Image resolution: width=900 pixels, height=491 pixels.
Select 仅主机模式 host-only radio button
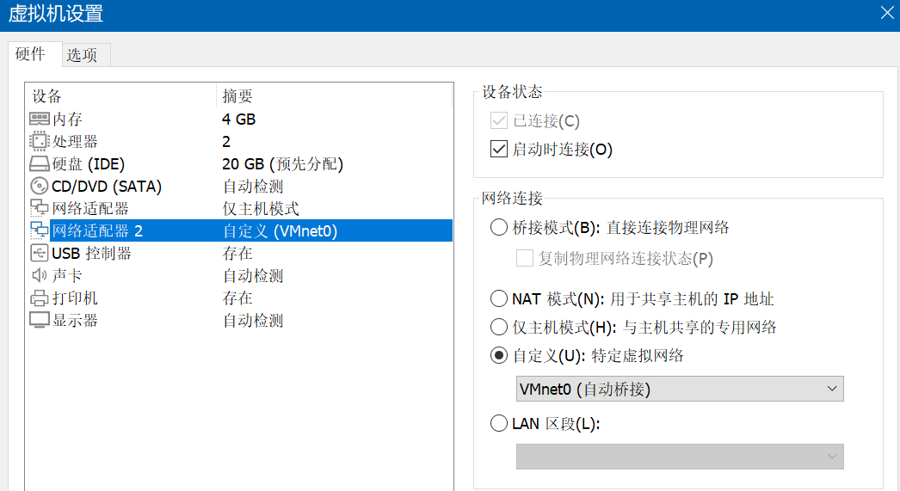pyautogui.click(x=499, y=327)
